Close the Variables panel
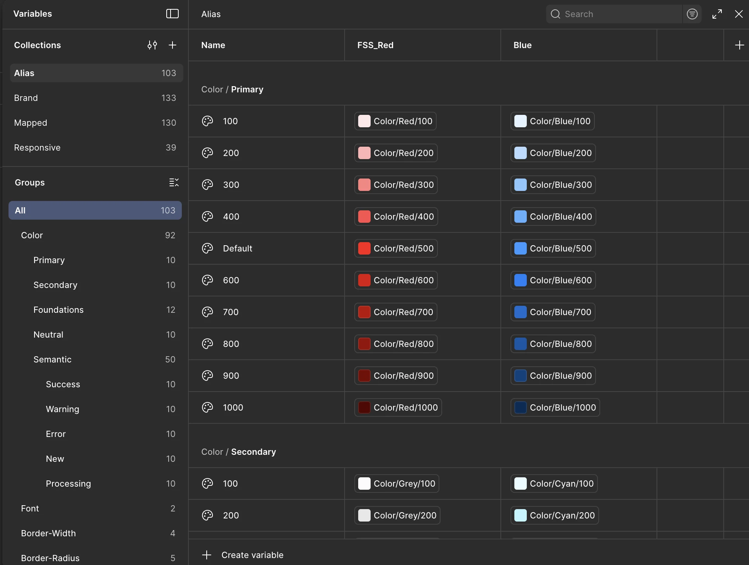Viewport: 749px width, 565px height. pyautogui.click(x=739, y=14)
